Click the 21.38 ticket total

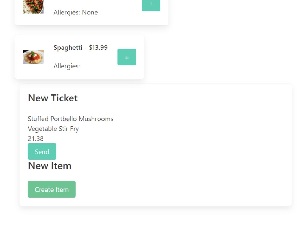point(36,139)
